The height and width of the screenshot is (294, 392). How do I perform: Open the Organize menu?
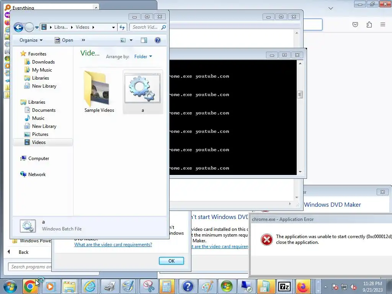tap(31, 40)
